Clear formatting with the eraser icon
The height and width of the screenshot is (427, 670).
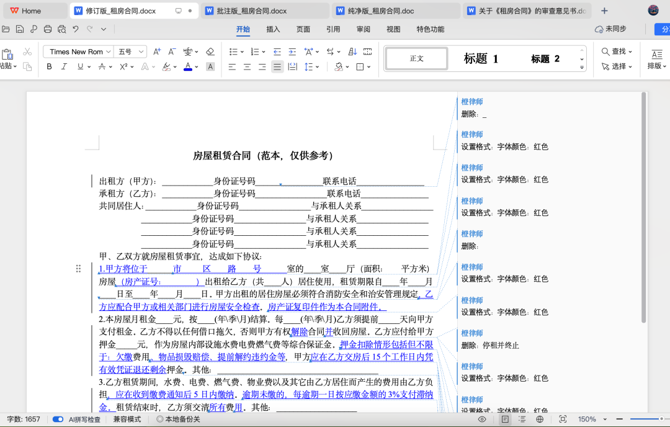210,52
